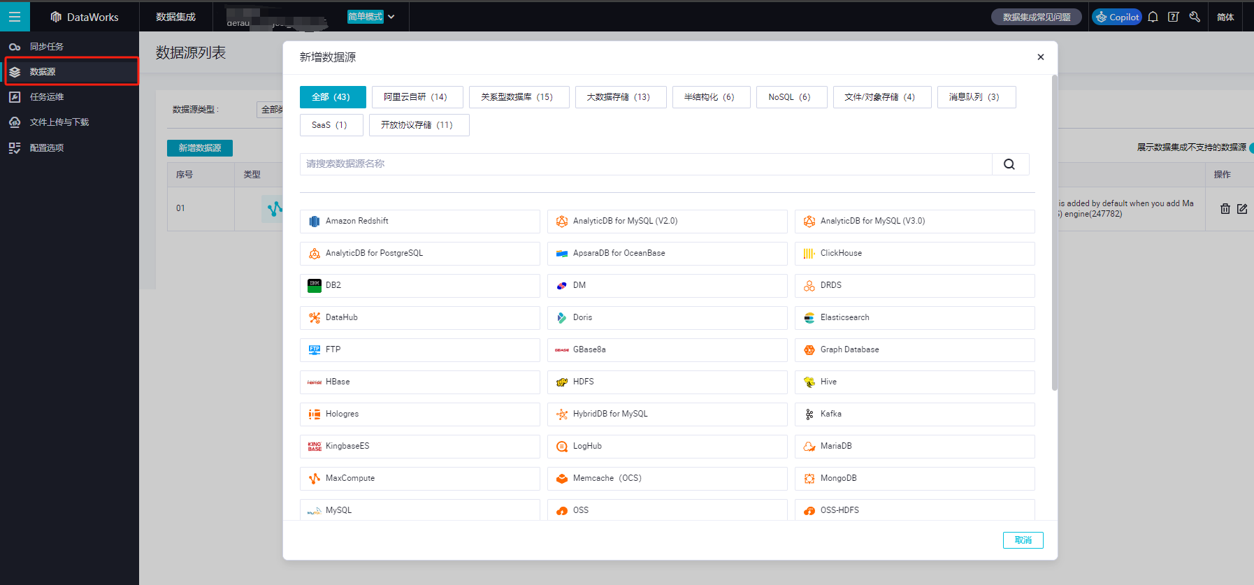Select Hologres data source

click(420, 414)
